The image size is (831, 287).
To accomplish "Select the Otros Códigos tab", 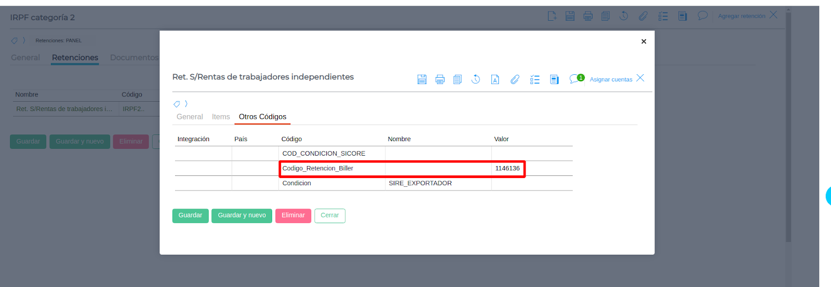I will click(x=262, y=117).
